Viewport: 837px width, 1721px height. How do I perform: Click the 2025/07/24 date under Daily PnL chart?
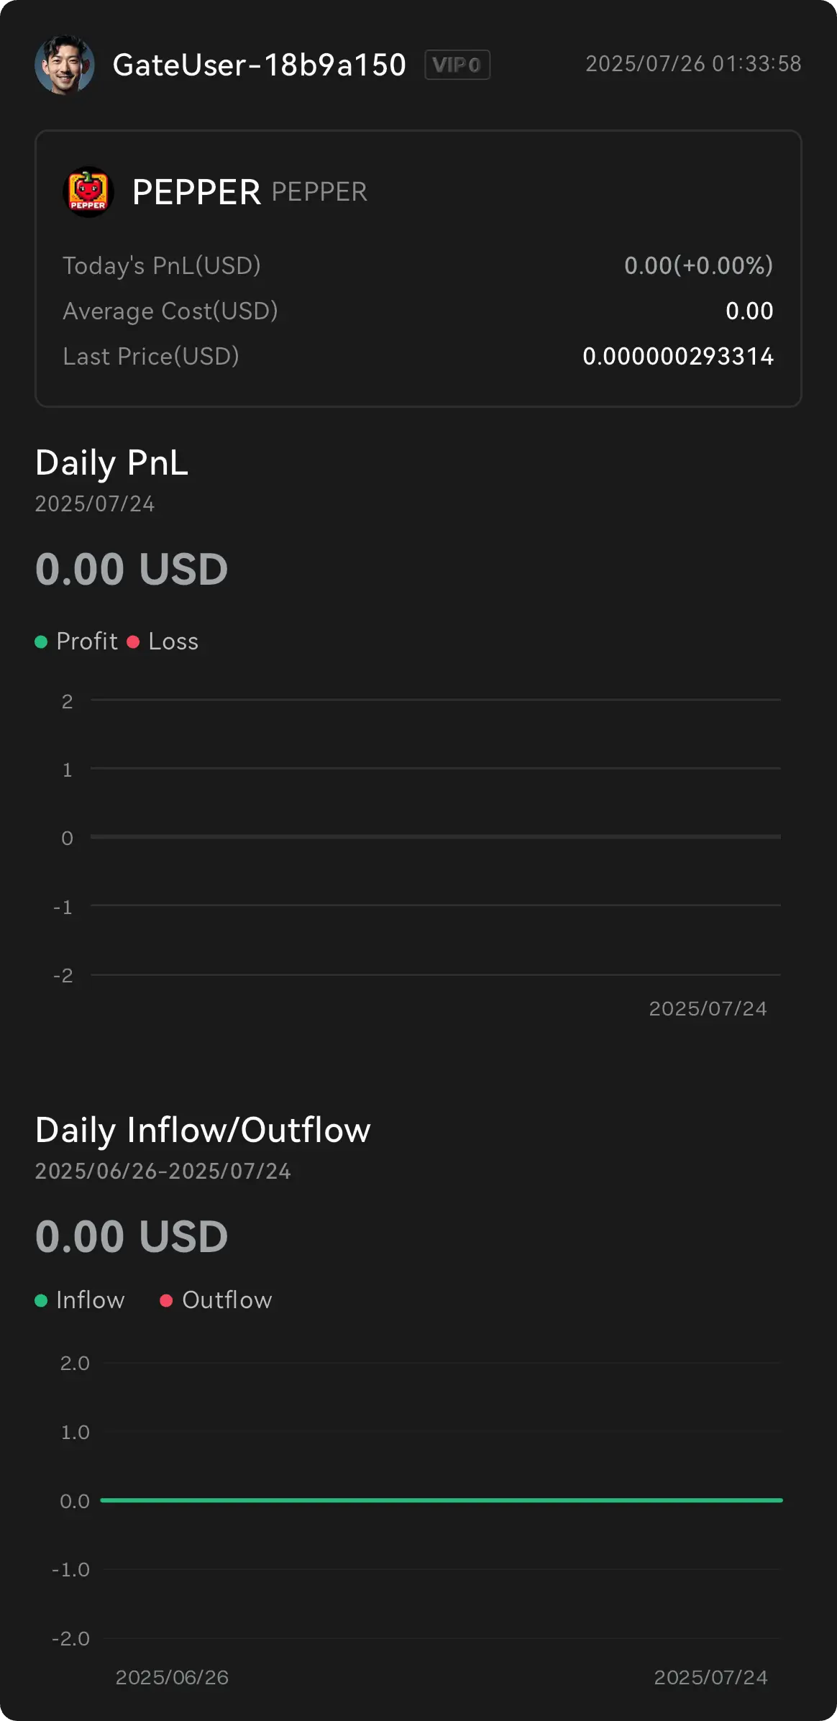tap(708, 1009)
